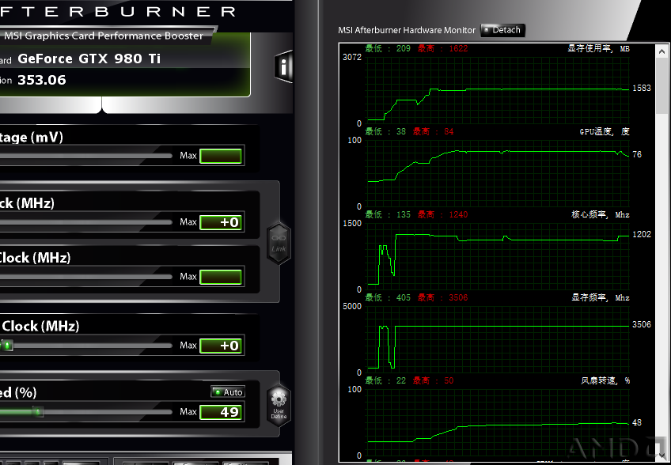Click the core clock minimum 最低 : 135
The width and height of the screenshot is (671, 465).
388,214
